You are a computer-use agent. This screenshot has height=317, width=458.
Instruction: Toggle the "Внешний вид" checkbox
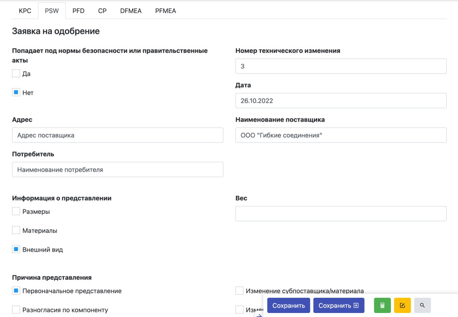(16, 249)
